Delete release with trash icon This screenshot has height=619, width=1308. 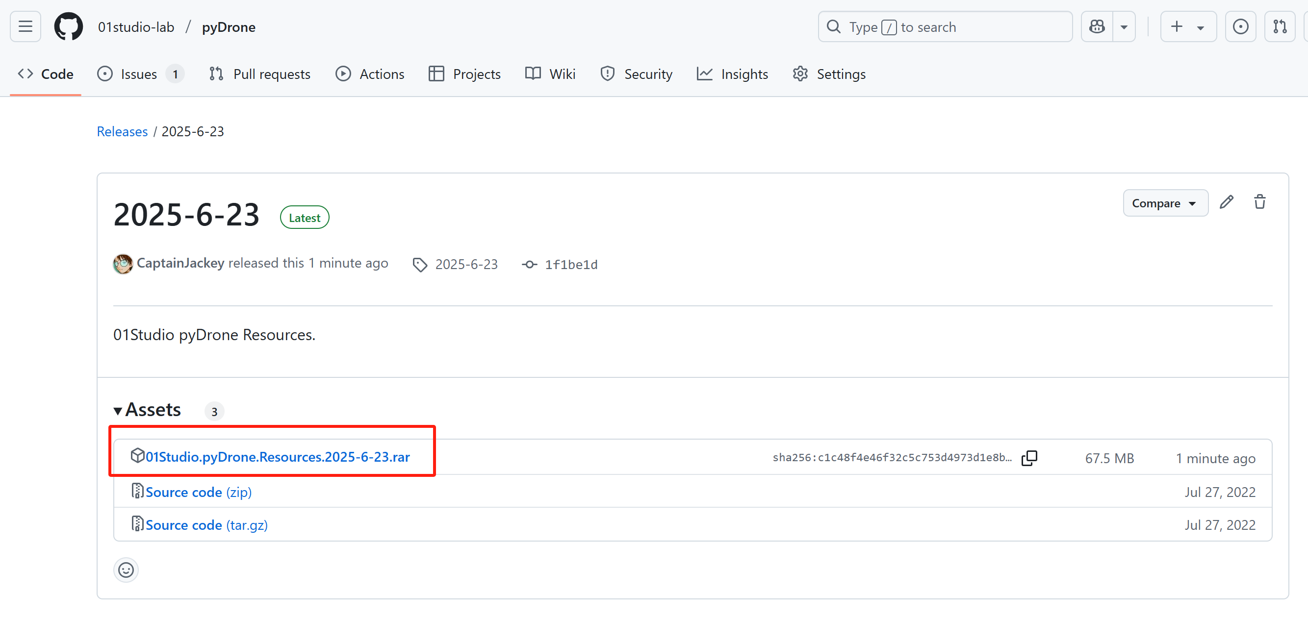(x=1259, y=202)
